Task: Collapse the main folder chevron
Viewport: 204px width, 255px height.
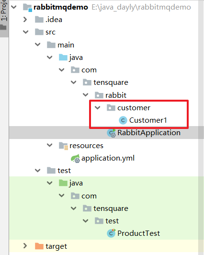Action: tap(38, 45)
